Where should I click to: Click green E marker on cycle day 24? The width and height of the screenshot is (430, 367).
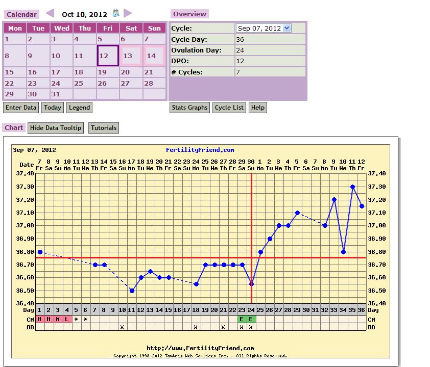(x=251, y=319)
